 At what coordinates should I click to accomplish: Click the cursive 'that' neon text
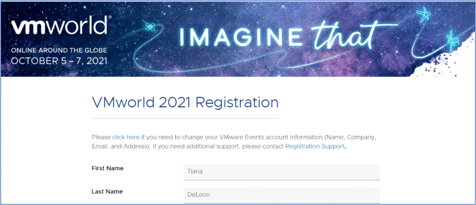pyautogui.click(x=345, y=35)
